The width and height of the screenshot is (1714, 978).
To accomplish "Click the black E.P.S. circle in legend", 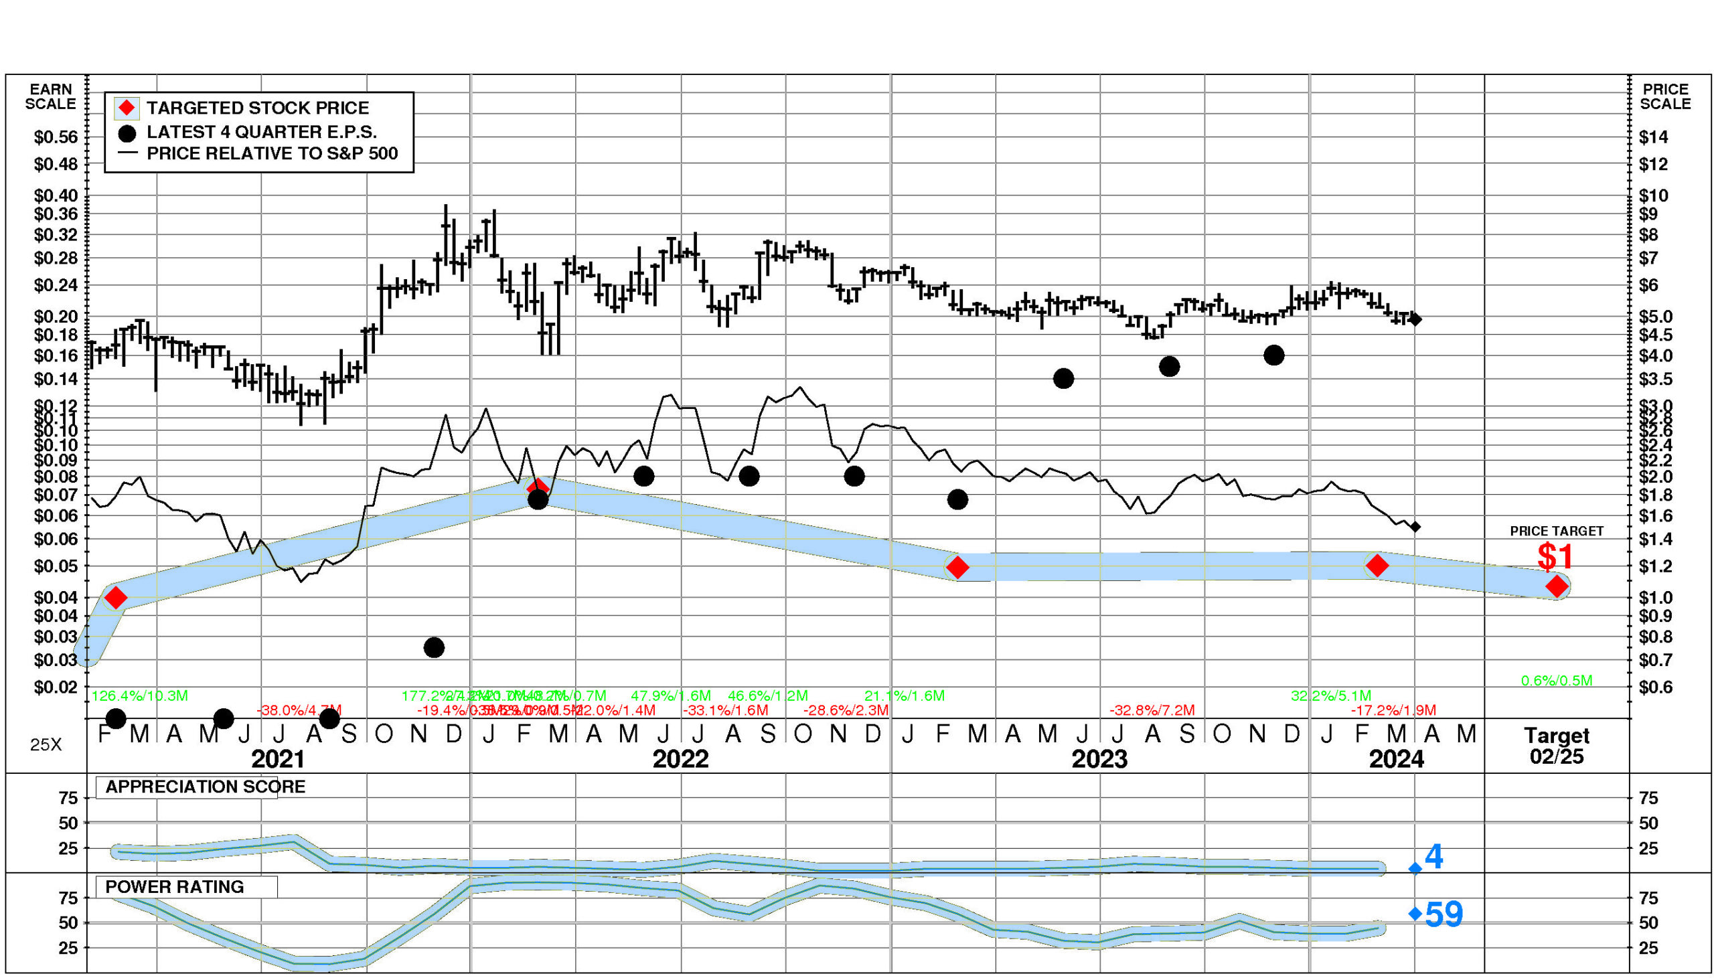I will click(x=127, y=133).
